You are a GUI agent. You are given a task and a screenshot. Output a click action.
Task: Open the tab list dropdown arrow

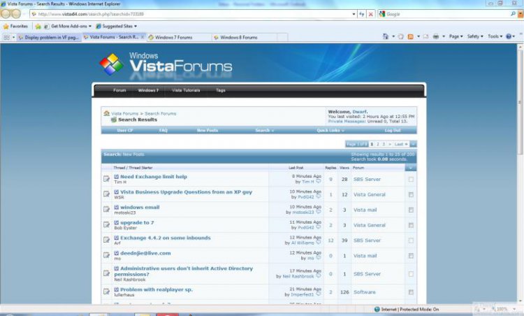14,37
